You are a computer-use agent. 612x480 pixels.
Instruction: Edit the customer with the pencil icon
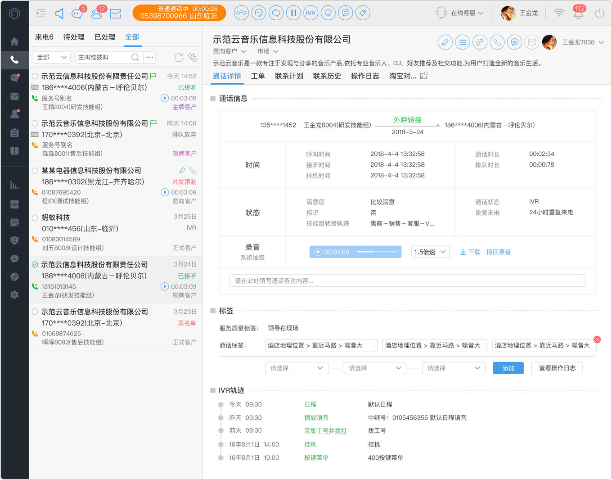445,42
